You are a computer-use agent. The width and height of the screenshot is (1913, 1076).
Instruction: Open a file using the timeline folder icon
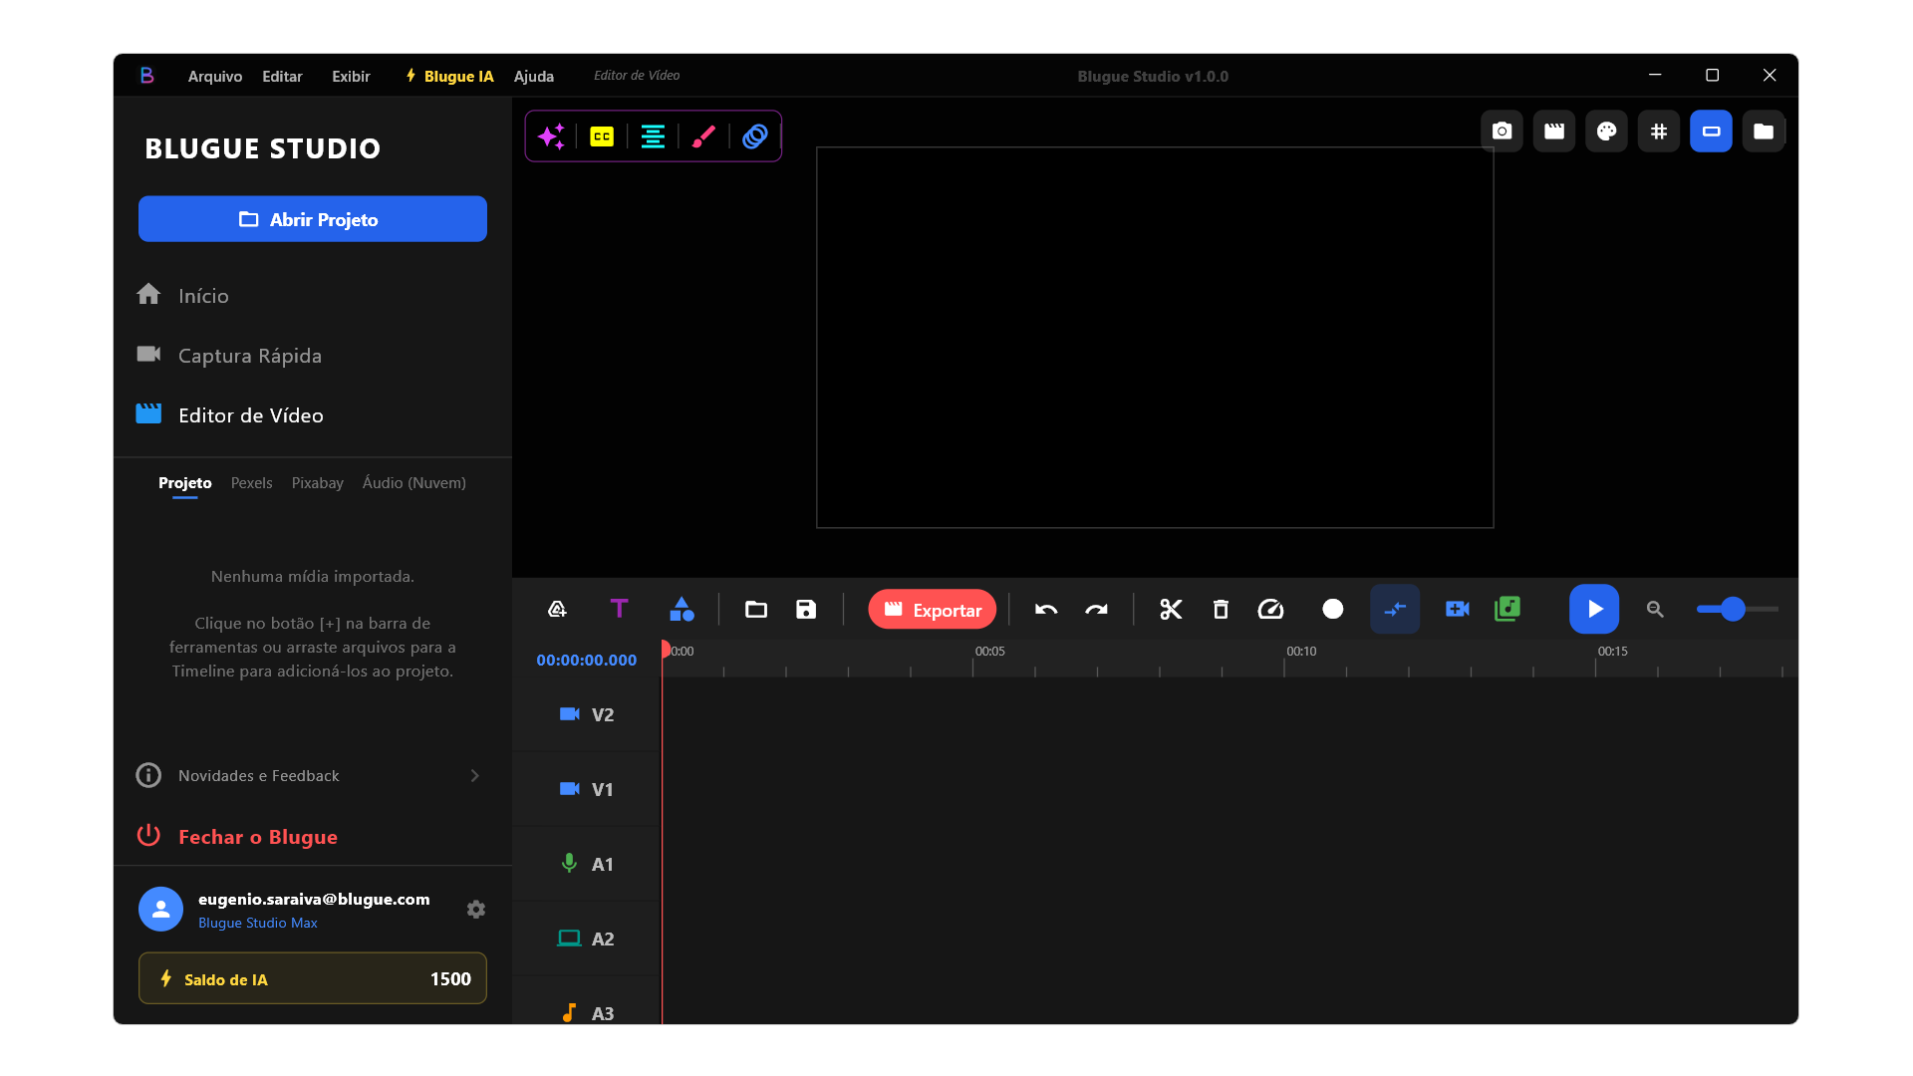(756, 609)
